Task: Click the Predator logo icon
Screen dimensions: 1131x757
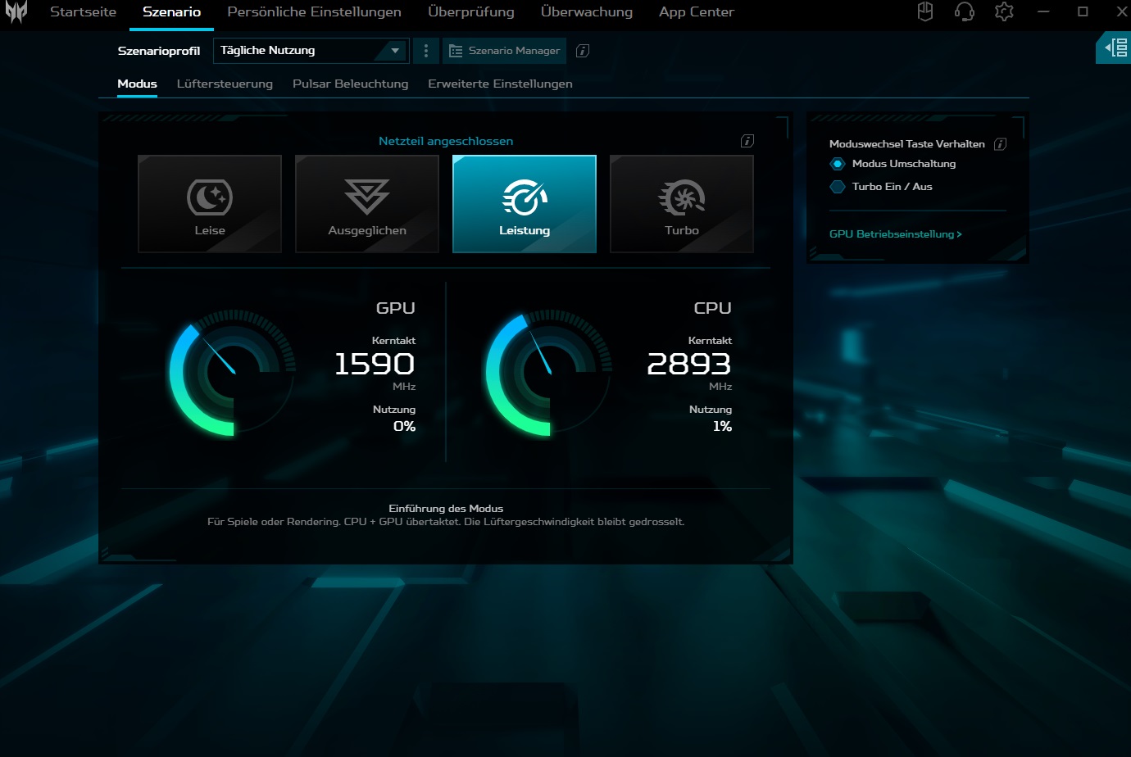Action: coord(16,12)
